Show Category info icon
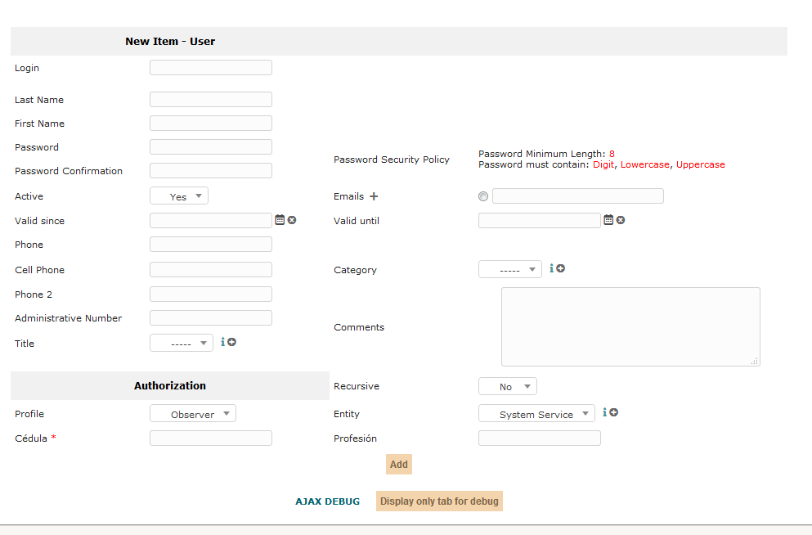This screenshot has width=812, height=535. (551, 268)
